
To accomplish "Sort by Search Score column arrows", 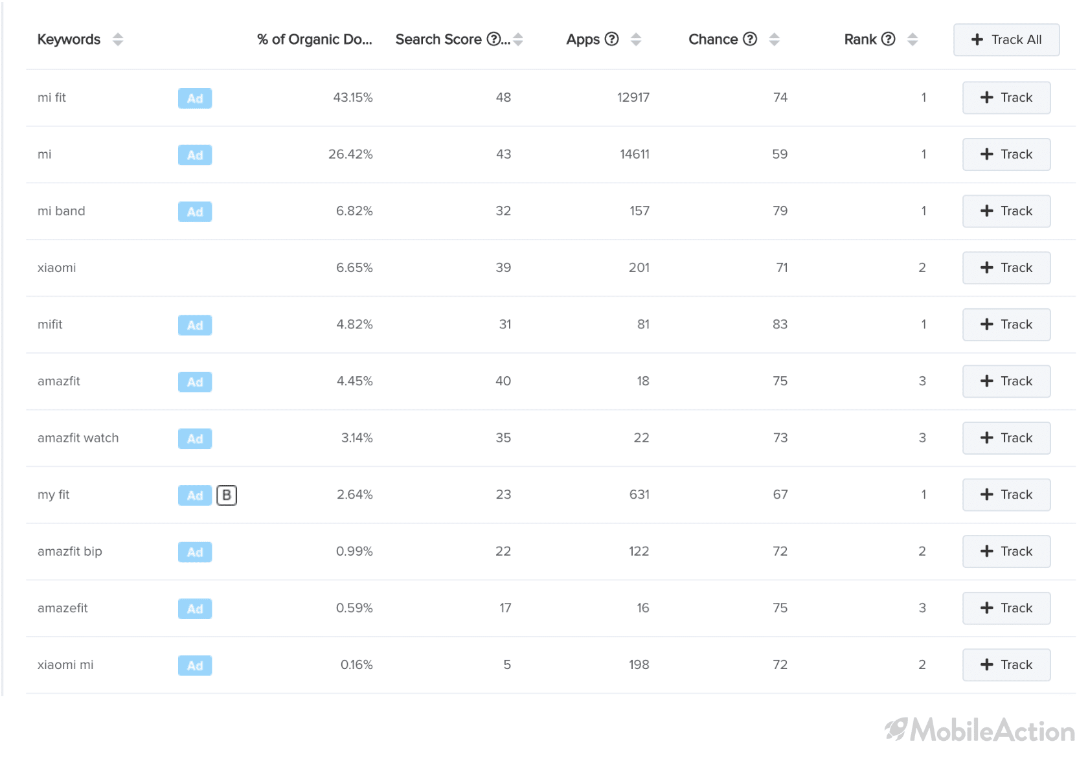I will tap(518, 40).
